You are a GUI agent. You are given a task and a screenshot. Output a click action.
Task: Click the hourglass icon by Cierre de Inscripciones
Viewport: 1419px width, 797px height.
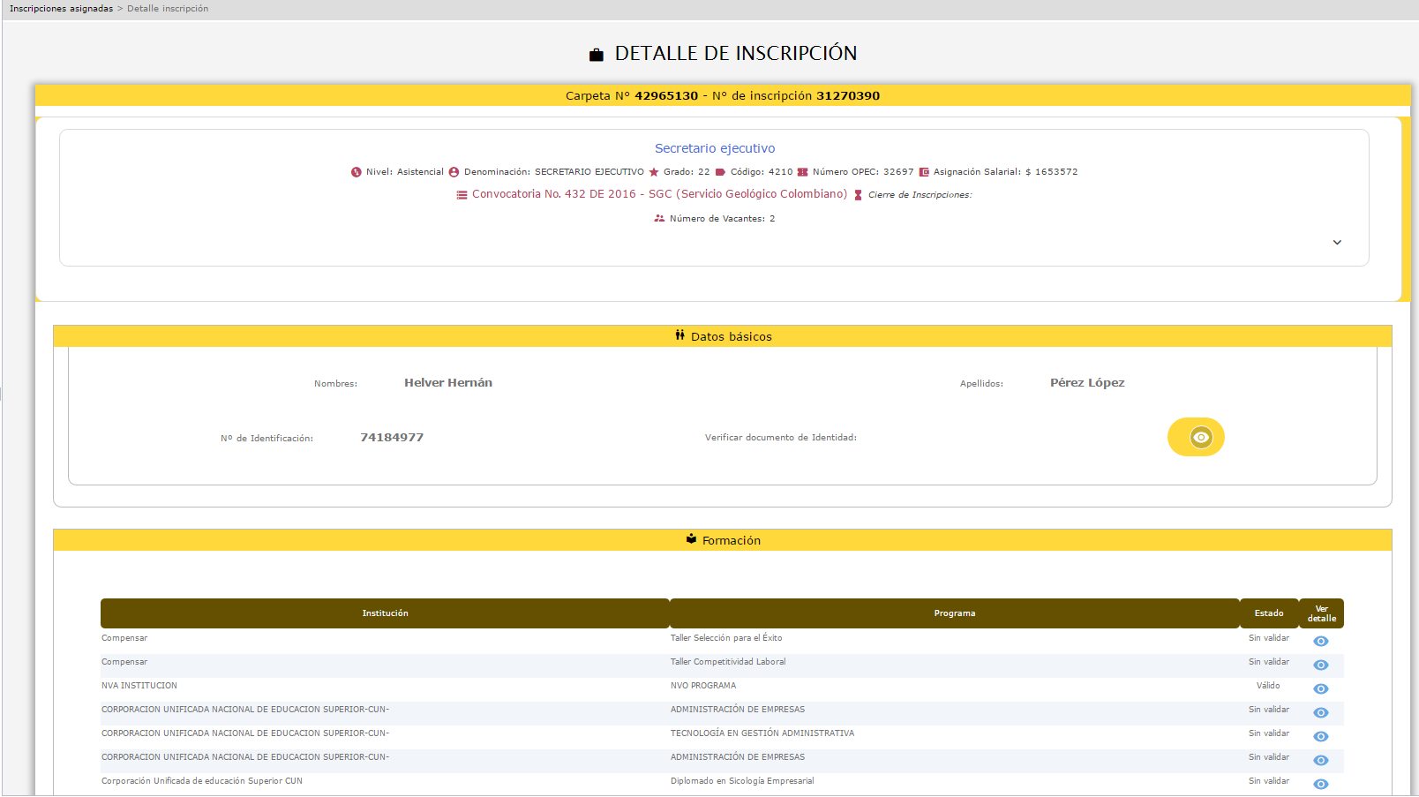click(x=858, y=195)
